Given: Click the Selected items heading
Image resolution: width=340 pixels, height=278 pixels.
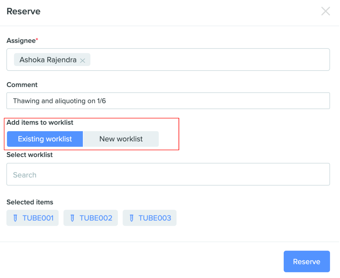Looking at the screenshot, I should [x=30, y=202].
